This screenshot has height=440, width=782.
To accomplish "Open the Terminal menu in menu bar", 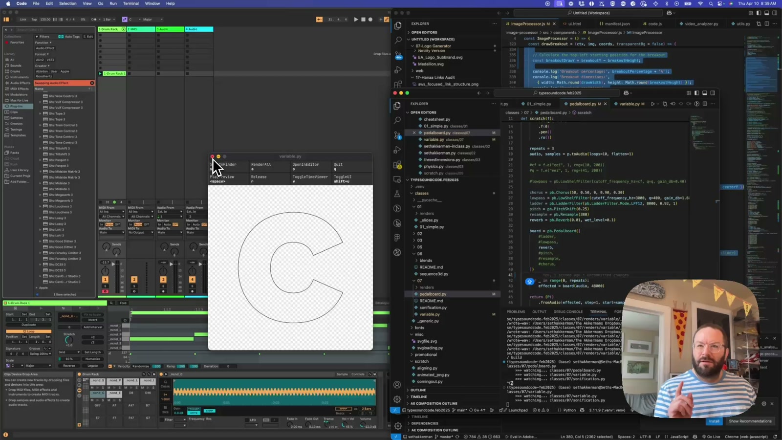I will [x=130, y=3].
